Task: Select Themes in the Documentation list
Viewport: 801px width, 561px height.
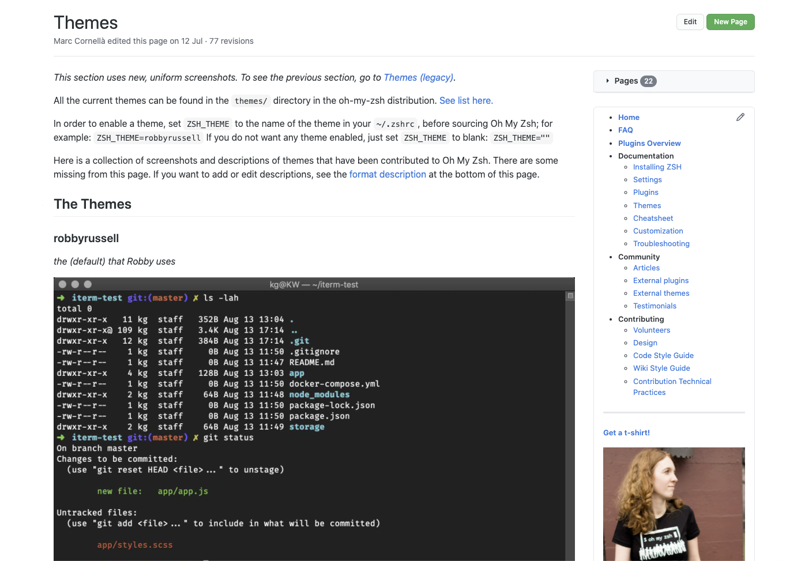Action: (x=647, y=205)
